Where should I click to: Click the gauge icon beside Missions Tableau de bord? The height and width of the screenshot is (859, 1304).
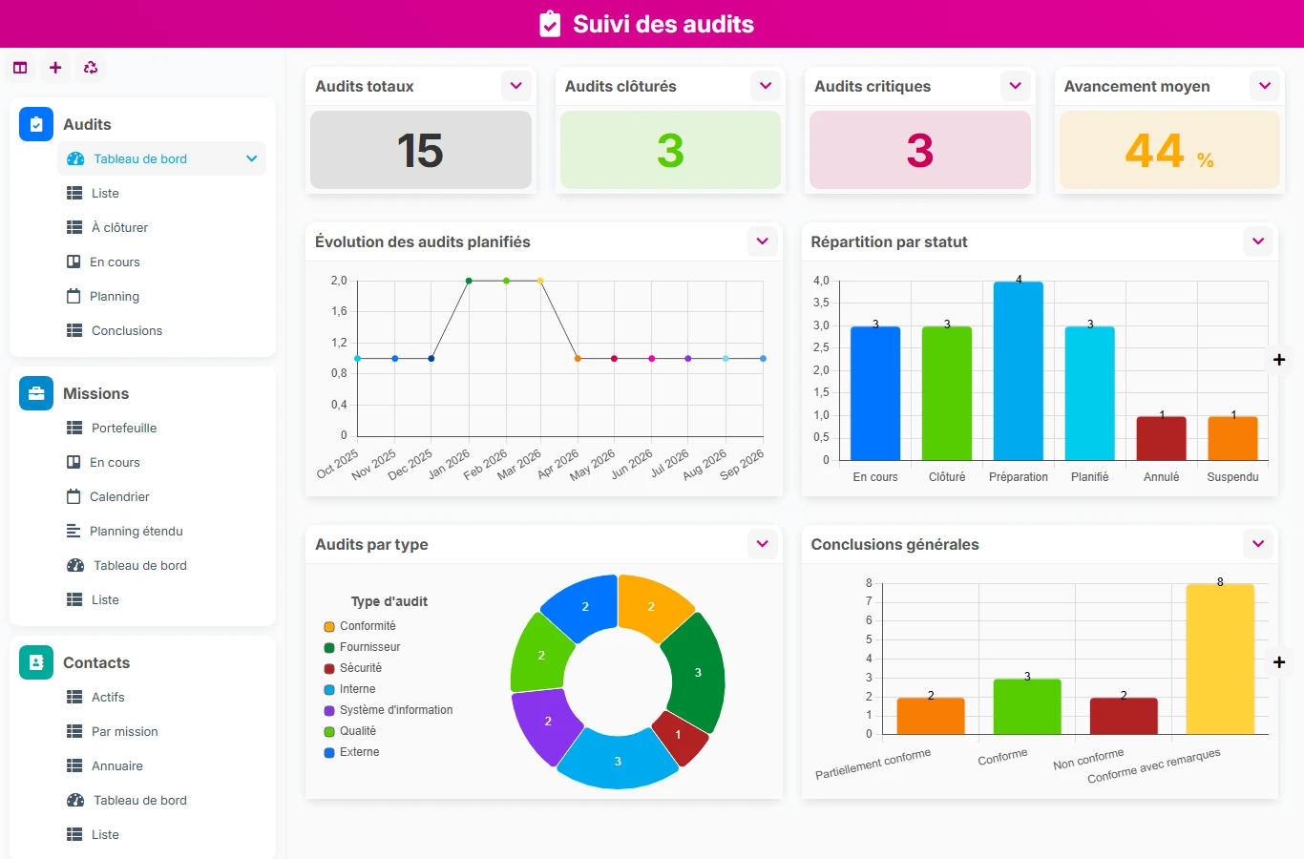point(75,565)
